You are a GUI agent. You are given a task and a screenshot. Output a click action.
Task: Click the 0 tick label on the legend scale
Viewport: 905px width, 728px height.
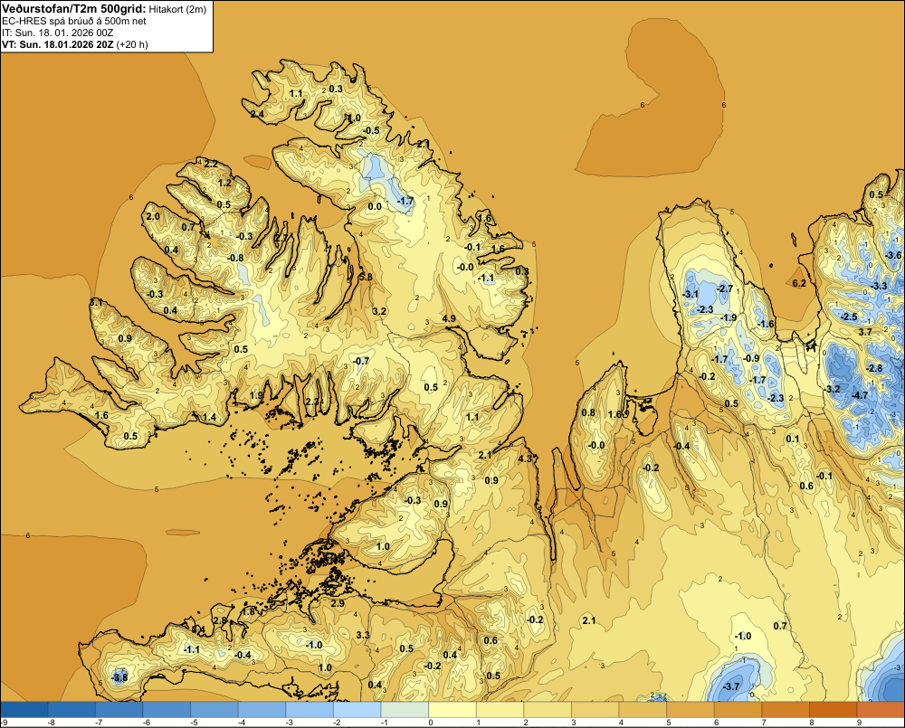pos(431,723)
